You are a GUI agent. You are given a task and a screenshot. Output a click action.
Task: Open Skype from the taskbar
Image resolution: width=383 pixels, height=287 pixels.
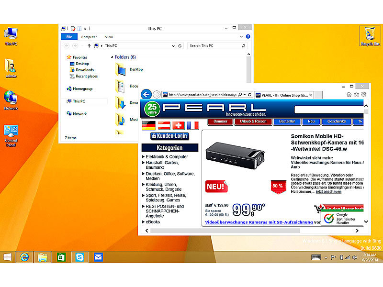[80, 257]
